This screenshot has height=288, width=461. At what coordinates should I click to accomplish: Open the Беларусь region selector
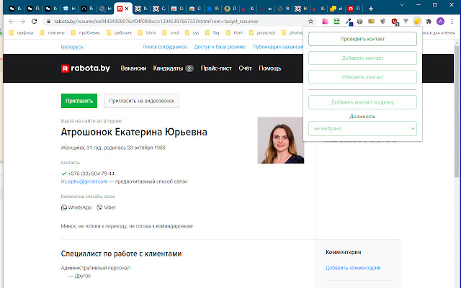click(71, 46)
